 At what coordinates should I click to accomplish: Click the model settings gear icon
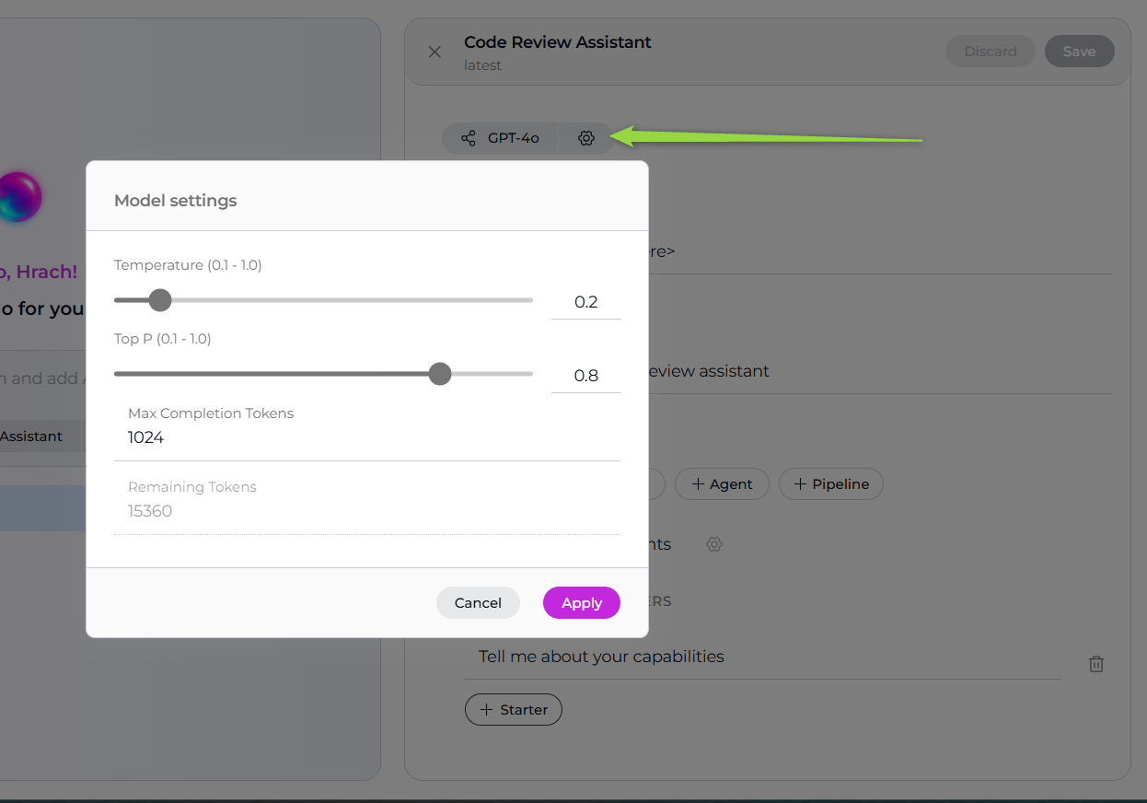point(586,138)
